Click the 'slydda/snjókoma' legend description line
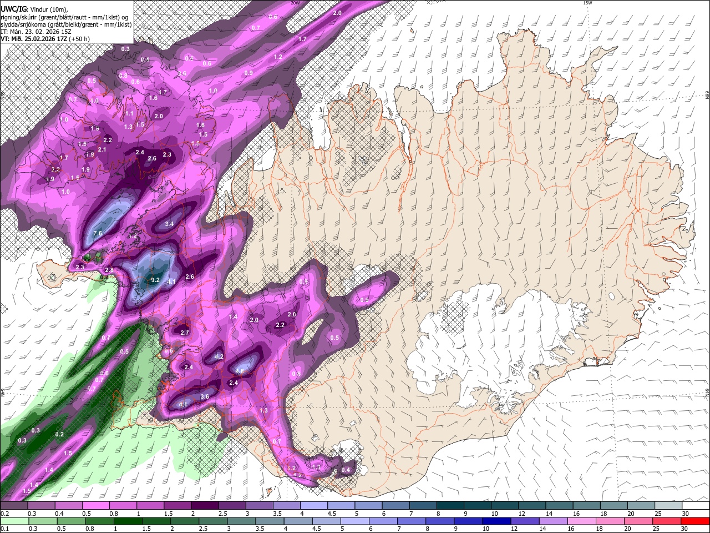Image resolution: width=710 pixels, height=533 pixels. 66,24
